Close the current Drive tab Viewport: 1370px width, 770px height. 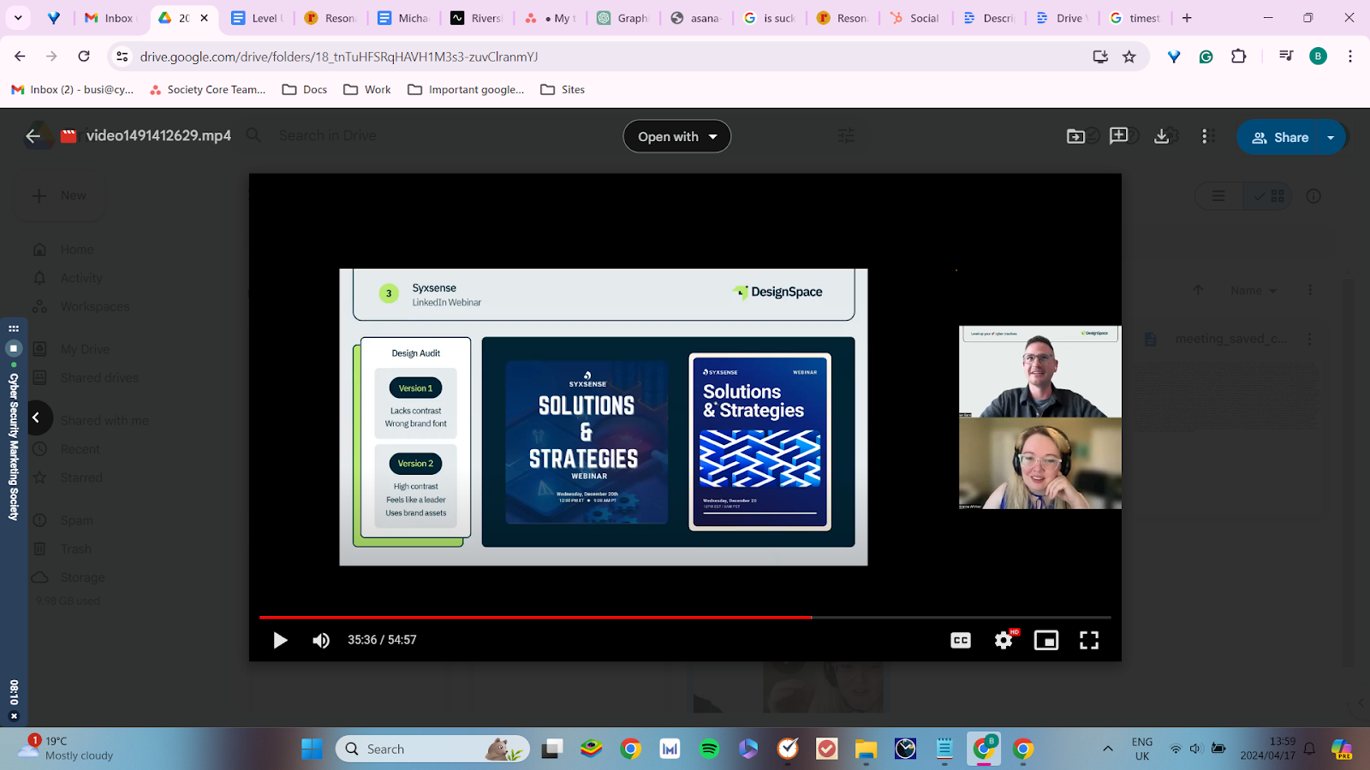204,18
